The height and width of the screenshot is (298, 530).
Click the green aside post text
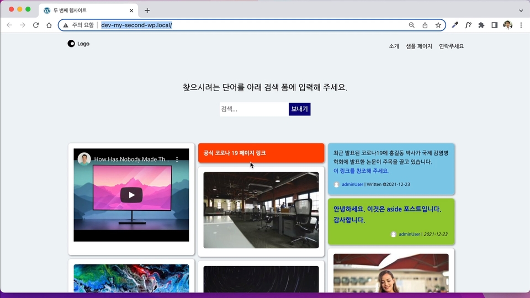[387, 215]
